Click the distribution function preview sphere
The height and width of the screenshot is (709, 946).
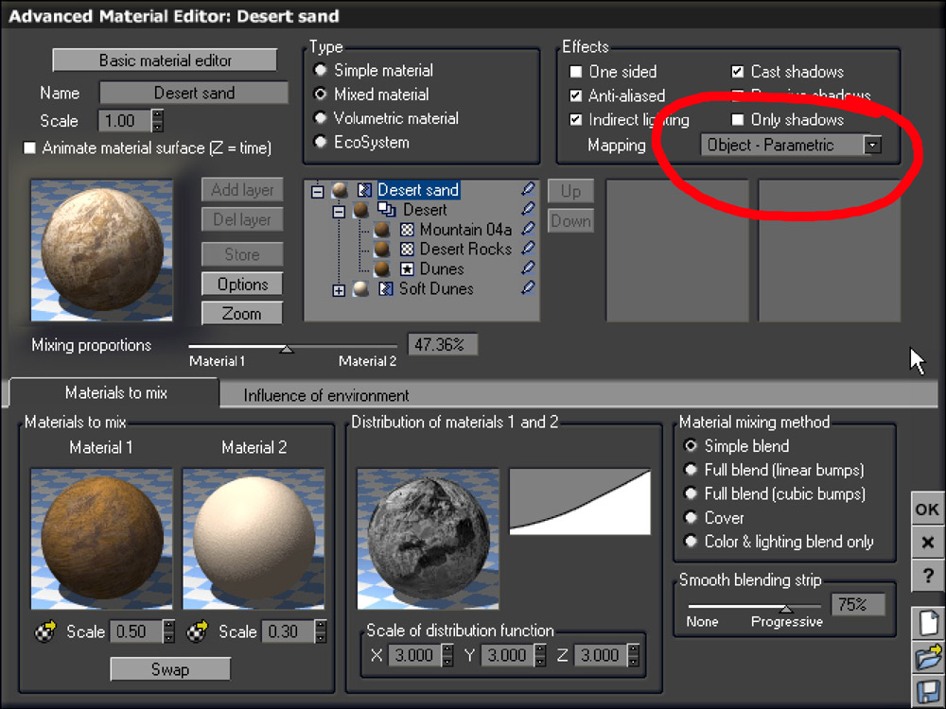(x=428, y=539)
